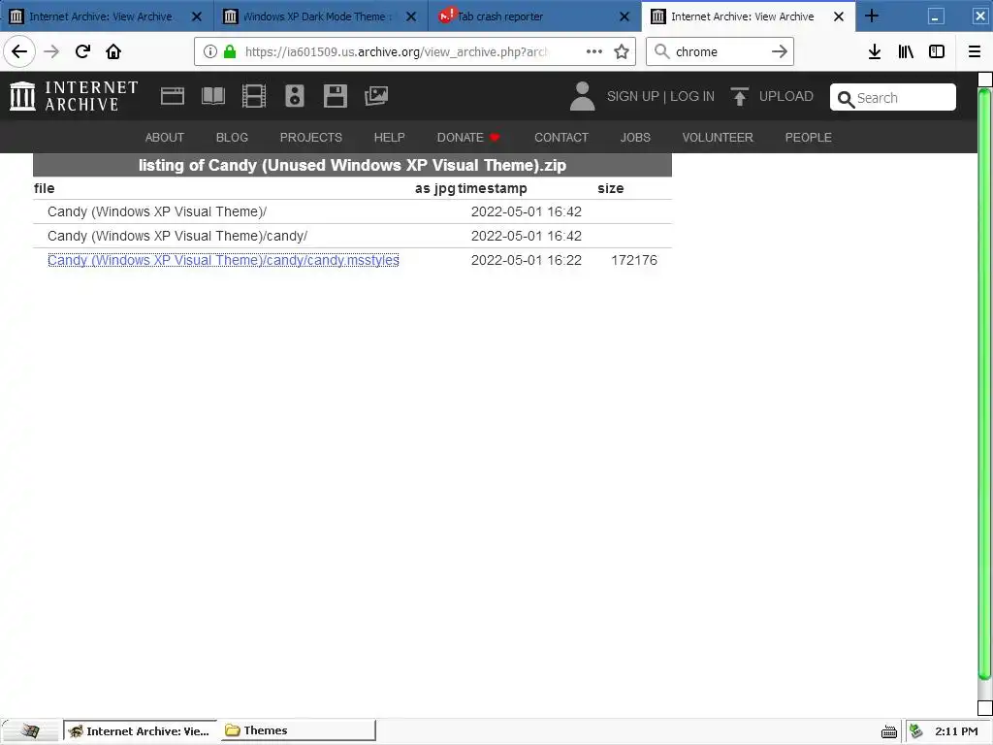The image size is (993, 745).
Task: Open PEOPLE in archive navigation
Action: [x=808, y=138]
